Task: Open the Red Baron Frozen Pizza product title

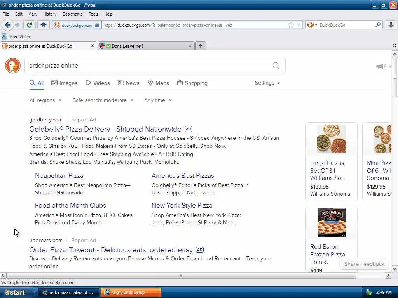Action: click(327, 255)
